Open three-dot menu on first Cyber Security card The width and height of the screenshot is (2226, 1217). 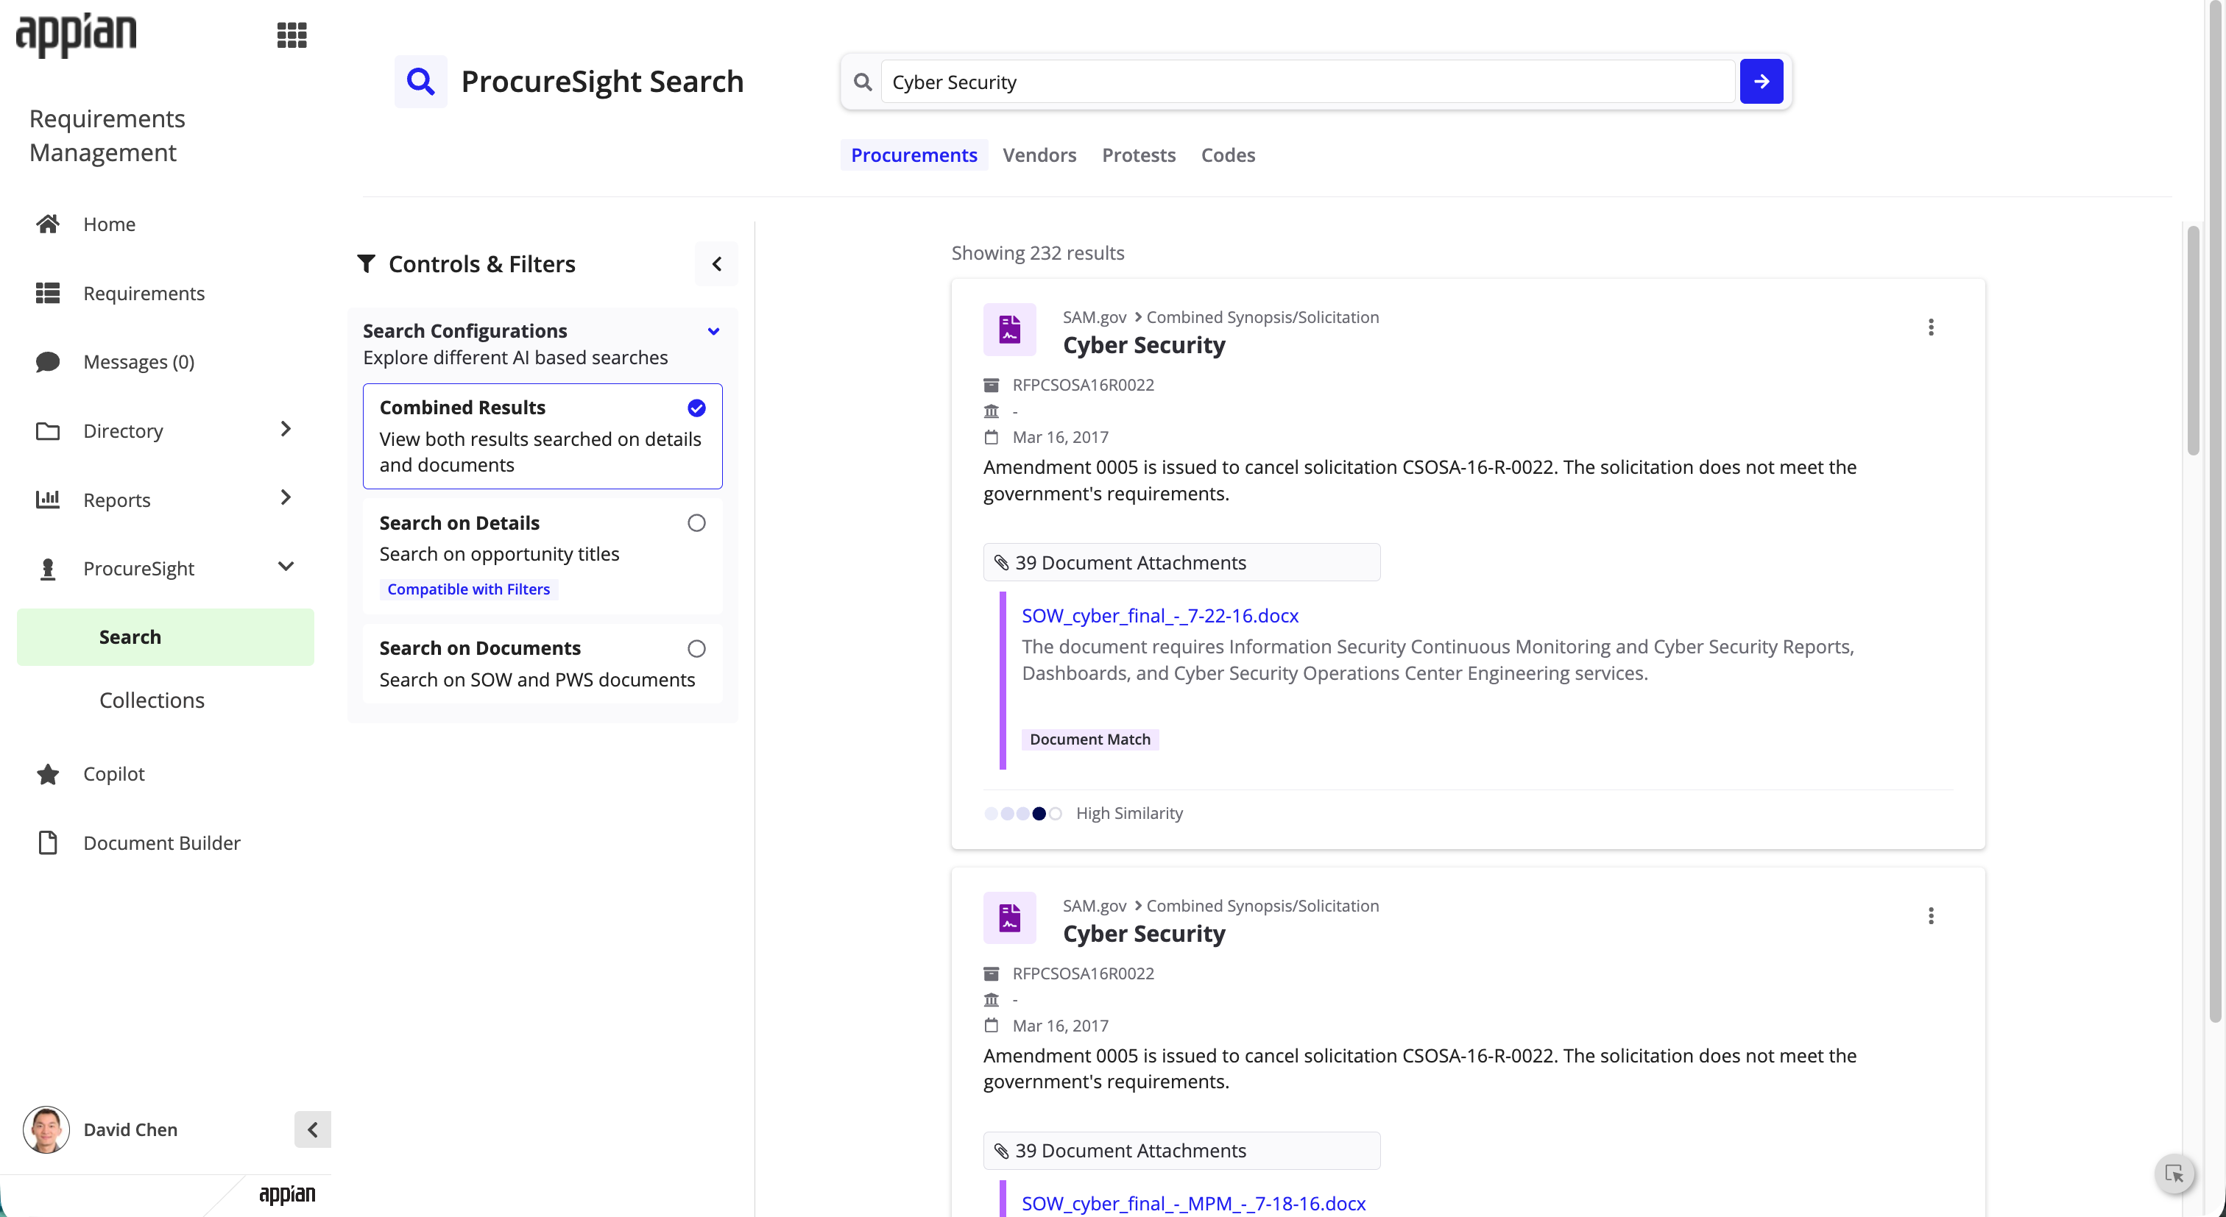click(1931, 327)
